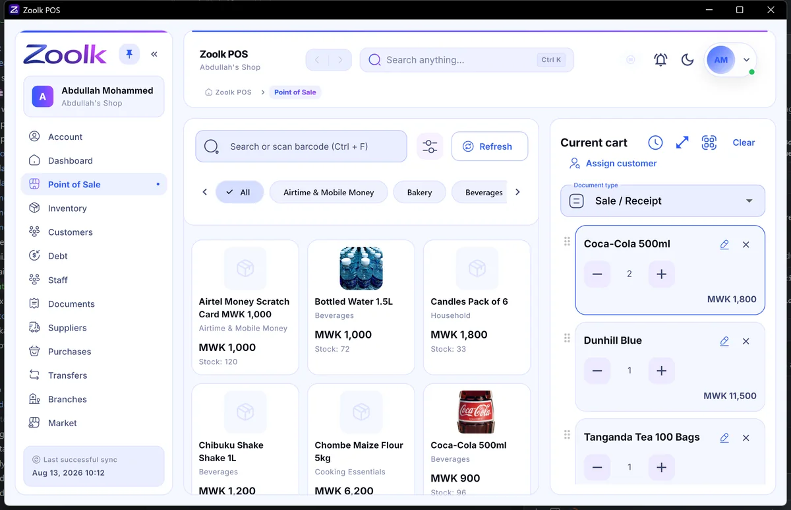Open cart history clock icon
791x510 pixels.
pyautogui.click(x=655, y=143)
